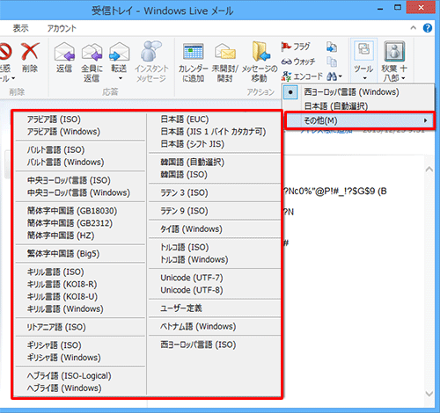Click the message pane scroll-up arrow
This screenshot has height=413, width=440.
click(429, 170)
